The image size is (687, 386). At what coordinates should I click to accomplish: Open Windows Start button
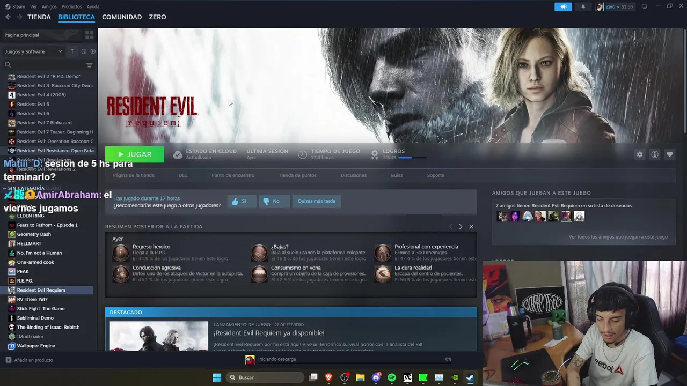tap(217, 377)
